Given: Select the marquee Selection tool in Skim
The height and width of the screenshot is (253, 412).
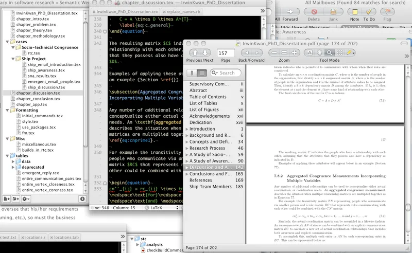Looking at the screenshot, I should click(339, 53).
